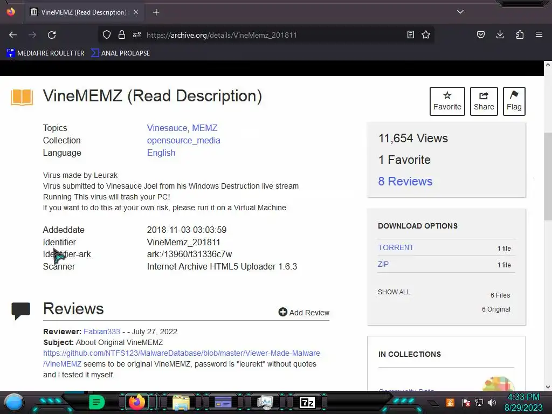The width and height of the screenshot is (552, 414).
Task: Open the MEMZ topic link
Action: click(x=204, y=128)
